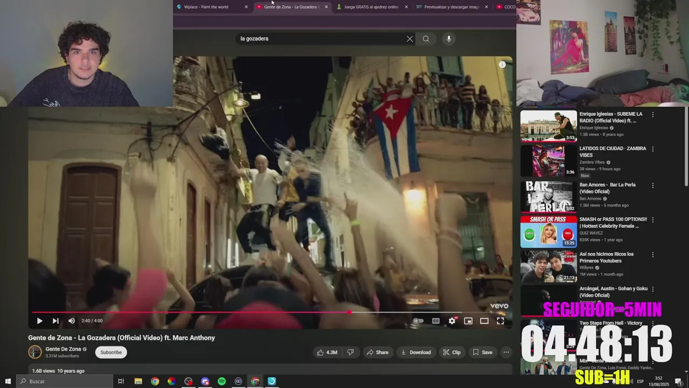This screenshot has width=689, height=388.
Task: Subscribe to Gente De Zona
Action: coord(111,352)
